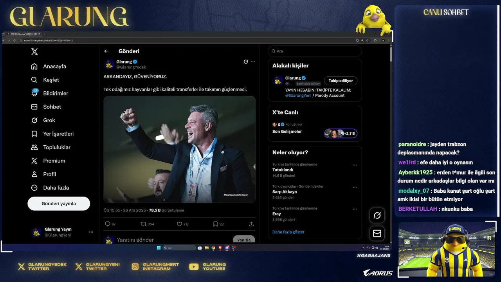Open Eray trending topic
Viewport: 501px width, 282px height.
[x=276, y=214]
